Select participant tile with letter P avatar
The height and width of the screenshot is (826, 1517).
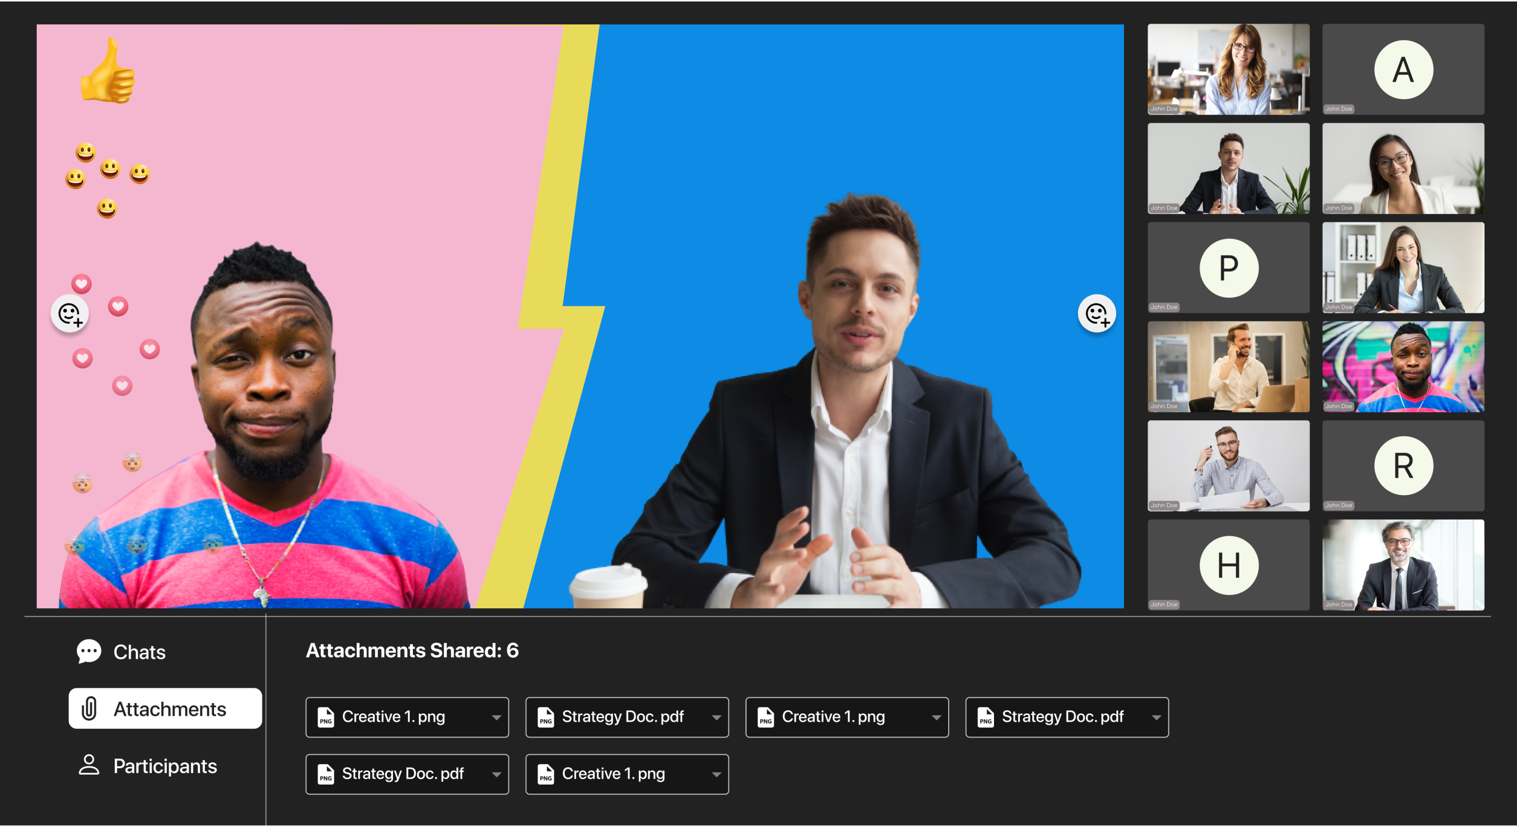(1228, 268)
